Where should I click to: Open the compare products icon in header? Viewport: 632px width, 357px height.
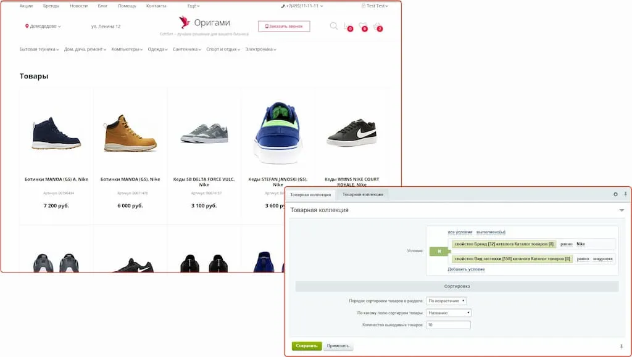[x=347, y=27]
